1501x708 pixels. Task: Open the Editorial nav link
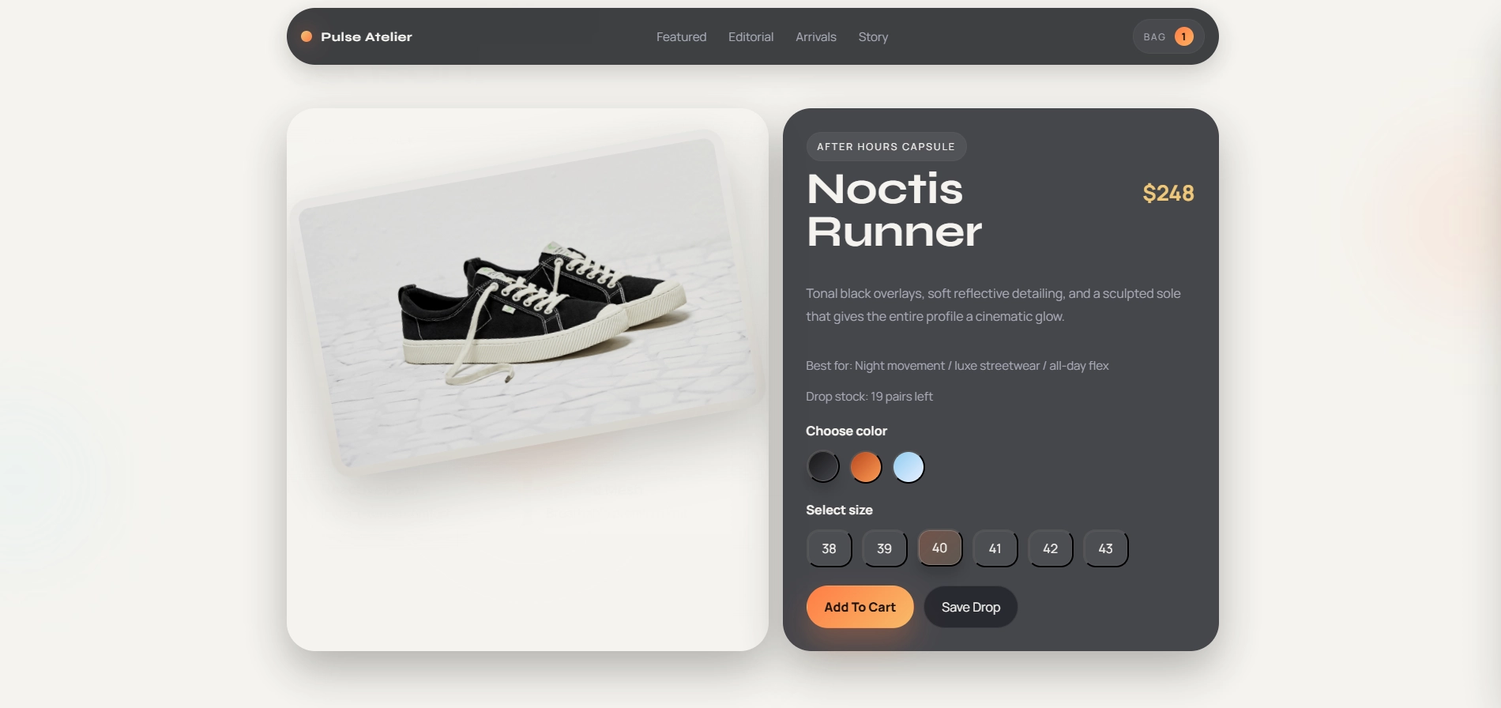click(750, 37)
